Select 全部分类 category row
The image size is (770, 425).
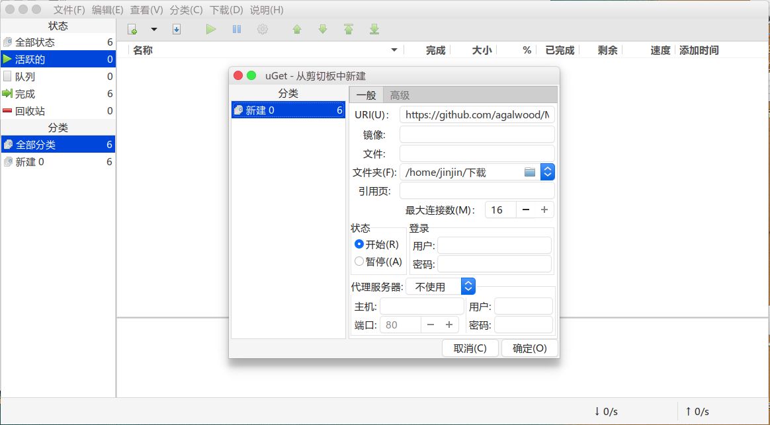pyautogui.click(x=58, y=145)
